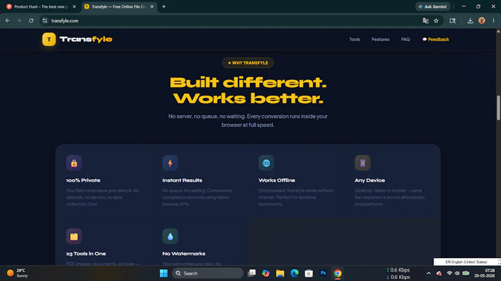Launch Copilot from the taskbar

tap(266, 273)
